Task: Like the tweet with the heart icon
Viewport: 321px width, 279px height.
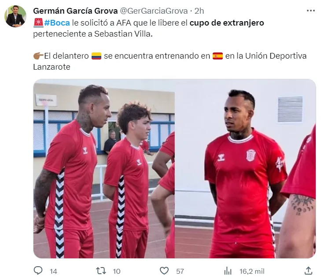Action: tap(164, 271)
